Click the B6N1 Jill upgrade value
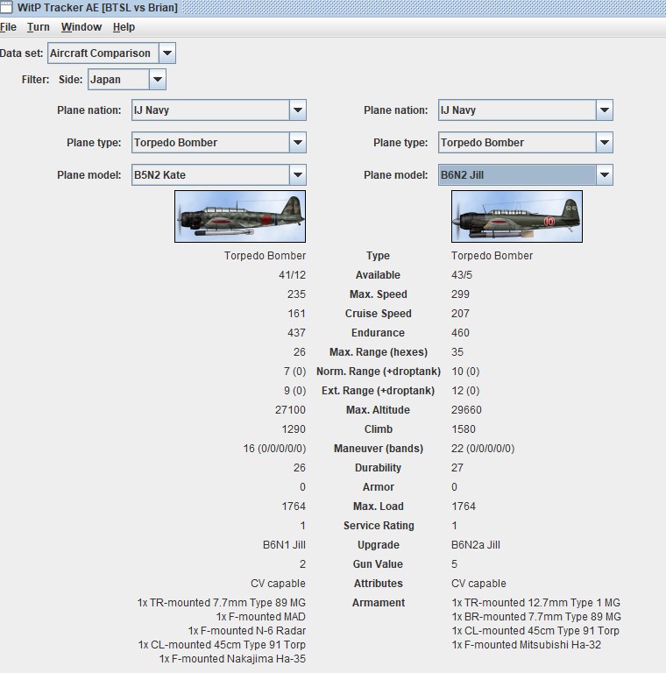This screenshot has width=666, height=673. click(284, 545)
